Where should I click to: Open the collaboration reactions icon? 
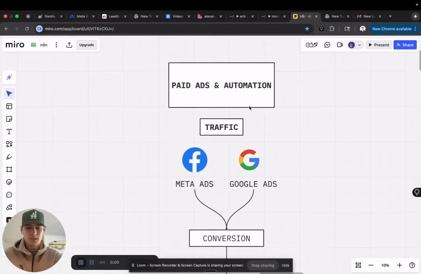pos(312,45)
